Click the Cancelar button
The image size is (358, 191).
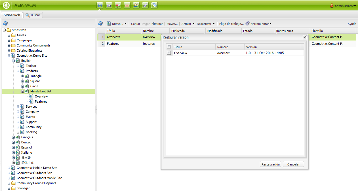point(293,164)
